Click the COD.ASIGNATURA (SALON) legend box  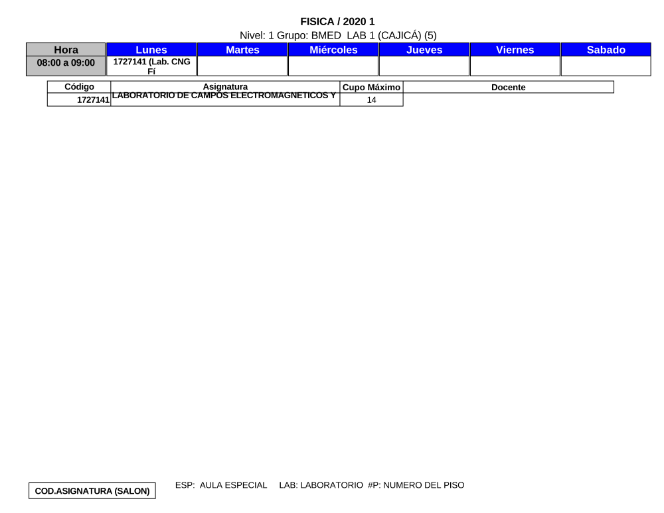click(92, 491)
